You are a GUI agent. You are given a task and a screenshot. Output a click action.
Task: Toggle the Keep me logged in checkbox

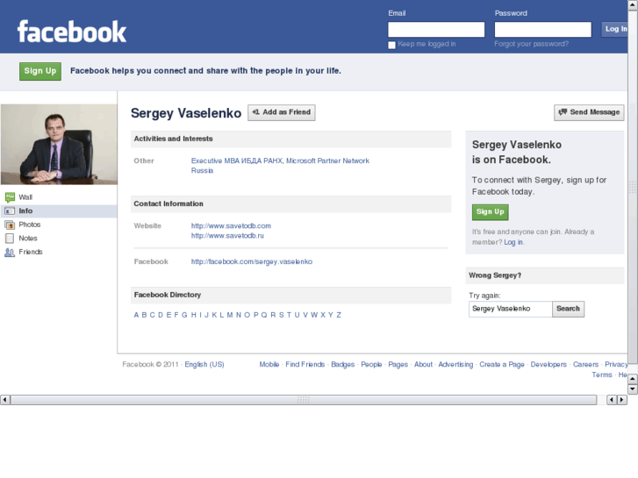point(391,45)
